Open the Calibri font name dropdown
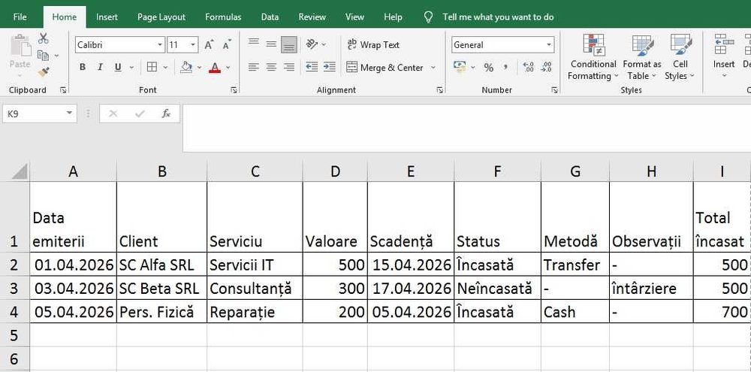The height and width of the screenshot is (372, 751). (160, 44)
